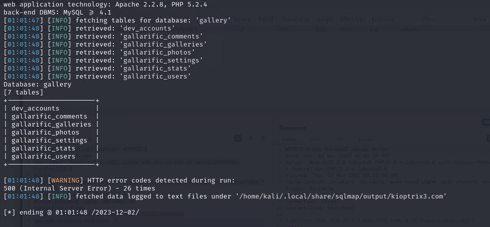The width and height of the screenshot is (490, 227).
Task: Sort by the Status code column header
Action: (x=296, y=19)
